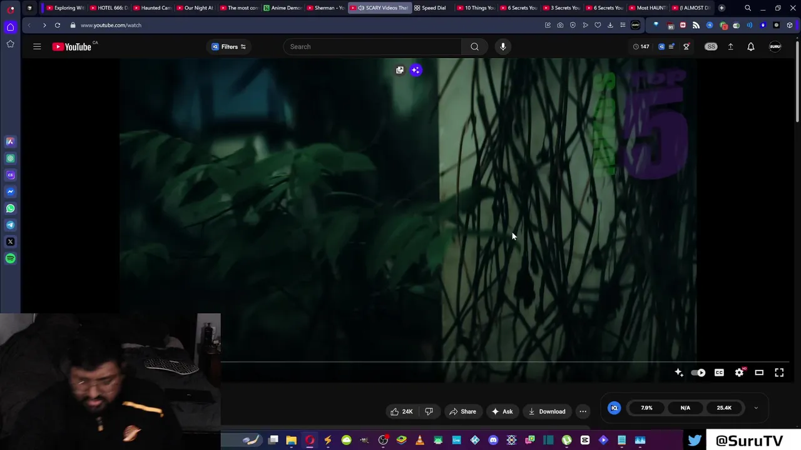The height and width of the screenshot is (450, 801).
Task: Open VLC media player from the taskbar
Action: pyautogui.click(x=420, y=441)
